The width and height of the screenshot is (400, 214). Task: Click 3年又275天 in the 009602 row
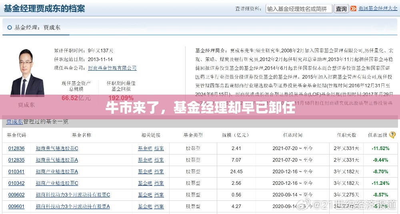[346, 195]
